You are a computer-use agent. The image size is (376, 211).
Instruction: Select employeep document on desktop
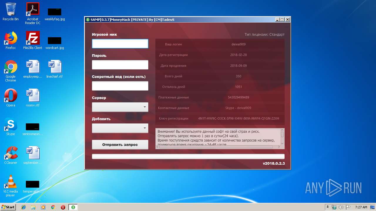click(x=33, y=69)
